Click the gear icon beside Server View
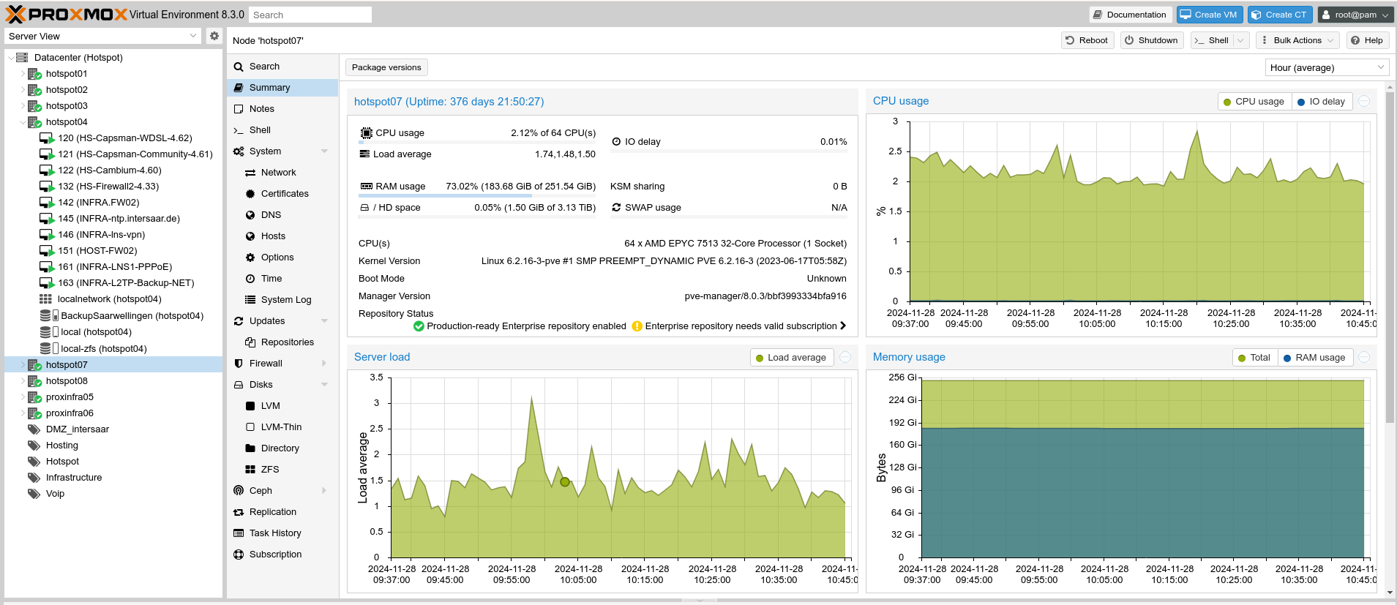 click(x=214, y=36)
